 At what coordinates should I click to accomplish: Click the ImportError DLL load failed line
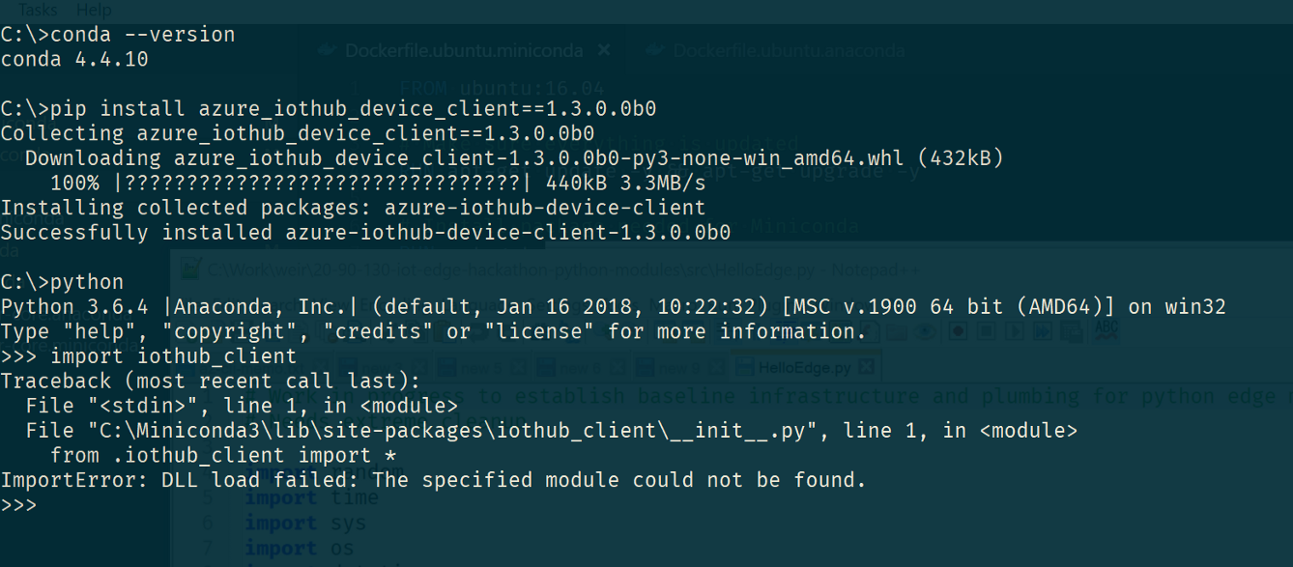433,480
